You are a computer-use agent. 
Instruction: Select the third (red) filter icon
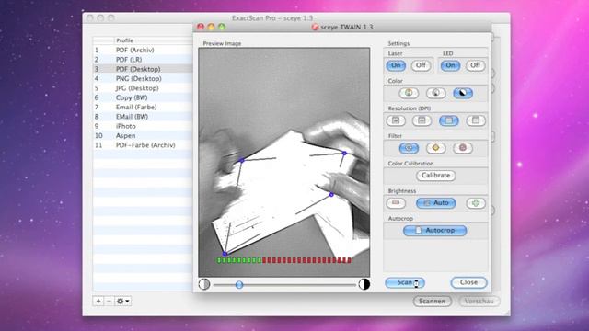[x=463, y=148]
